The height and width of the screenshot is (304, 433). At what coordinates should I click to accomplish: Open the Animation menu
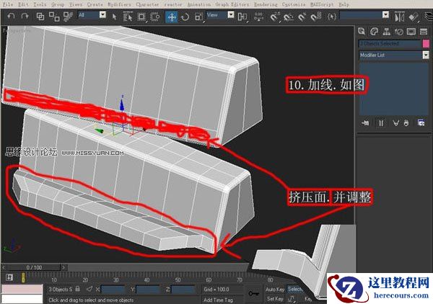[199, 4]
